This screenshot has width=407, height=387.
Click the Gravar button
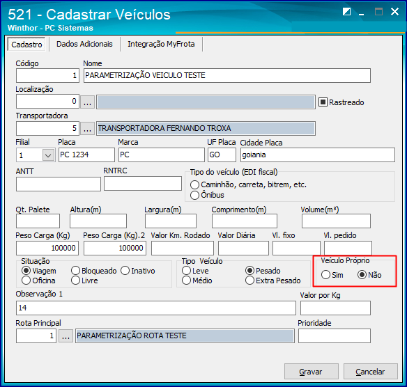[312, 372]
